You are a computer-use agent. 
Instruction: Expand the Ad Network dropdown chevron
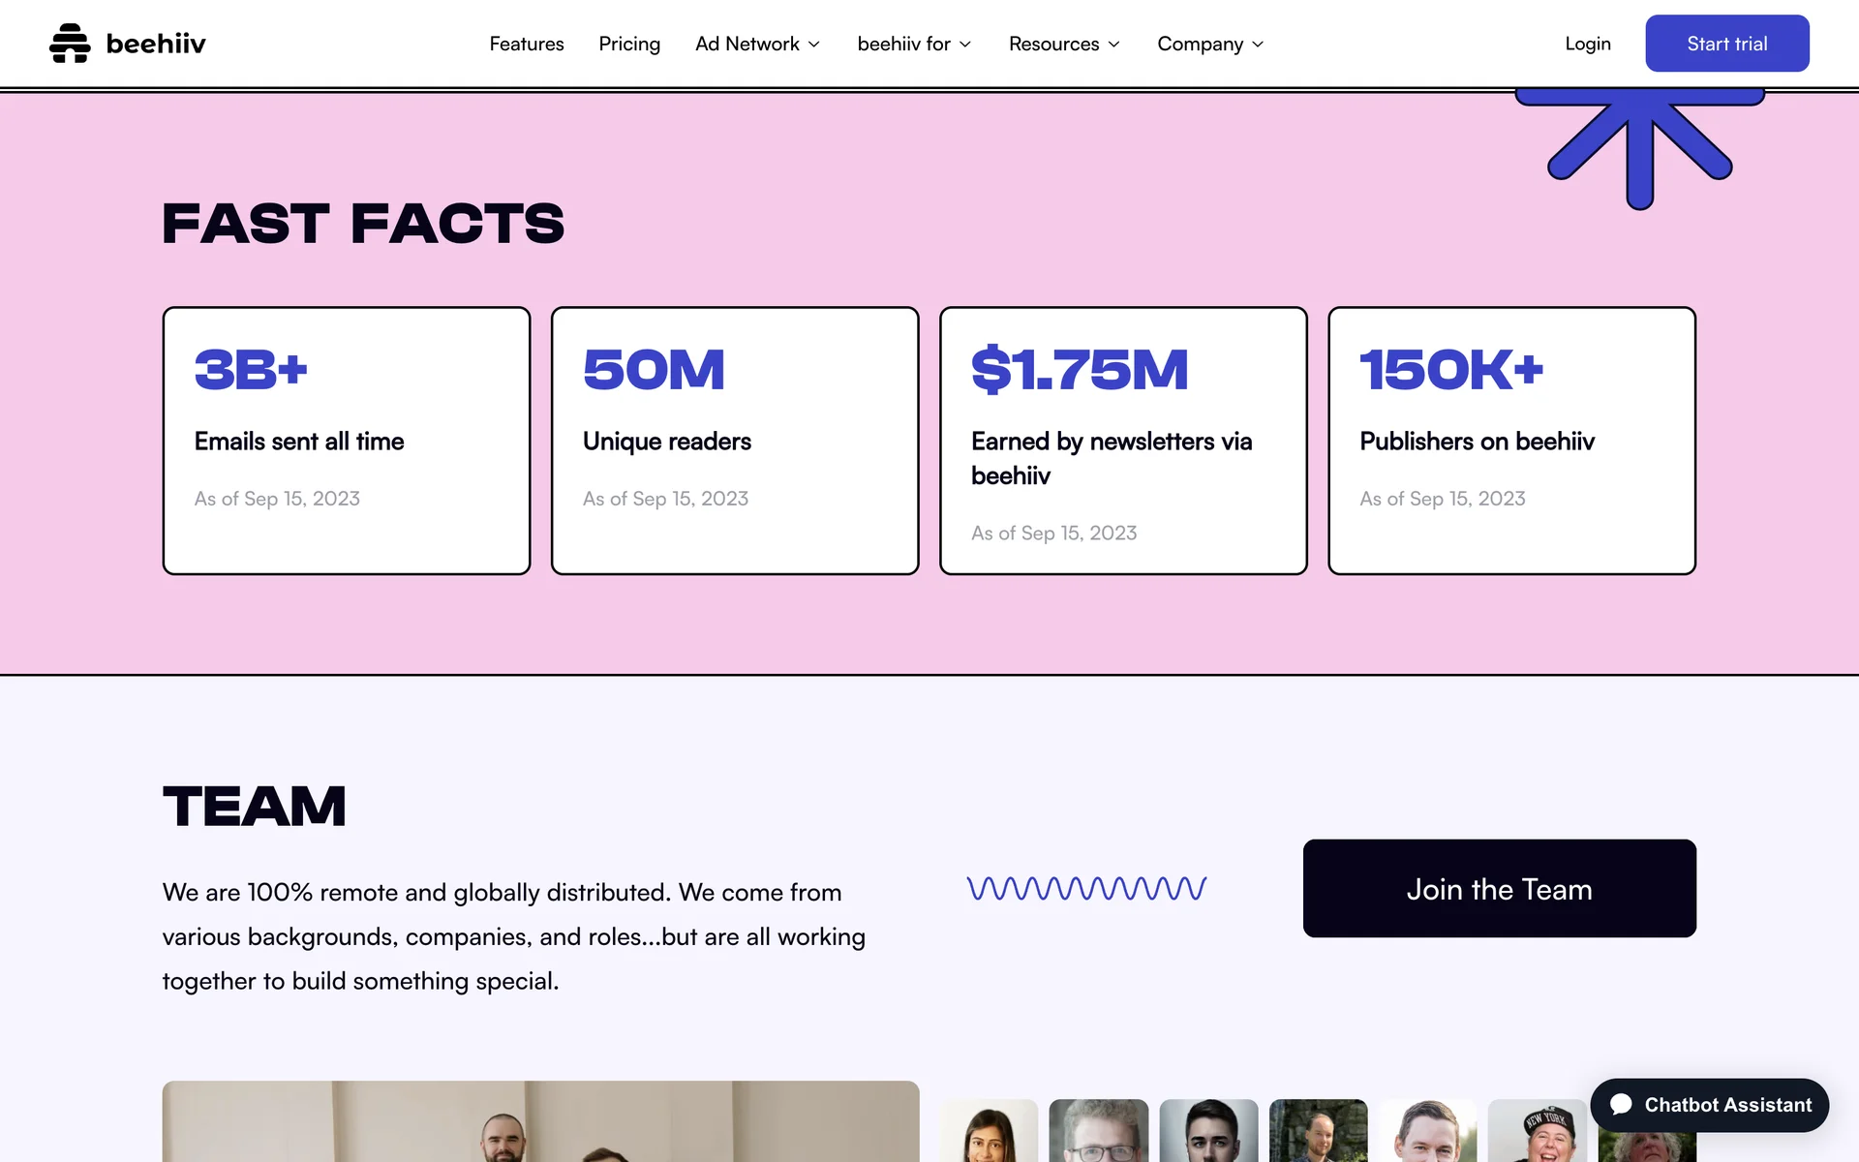pos(814,45)
